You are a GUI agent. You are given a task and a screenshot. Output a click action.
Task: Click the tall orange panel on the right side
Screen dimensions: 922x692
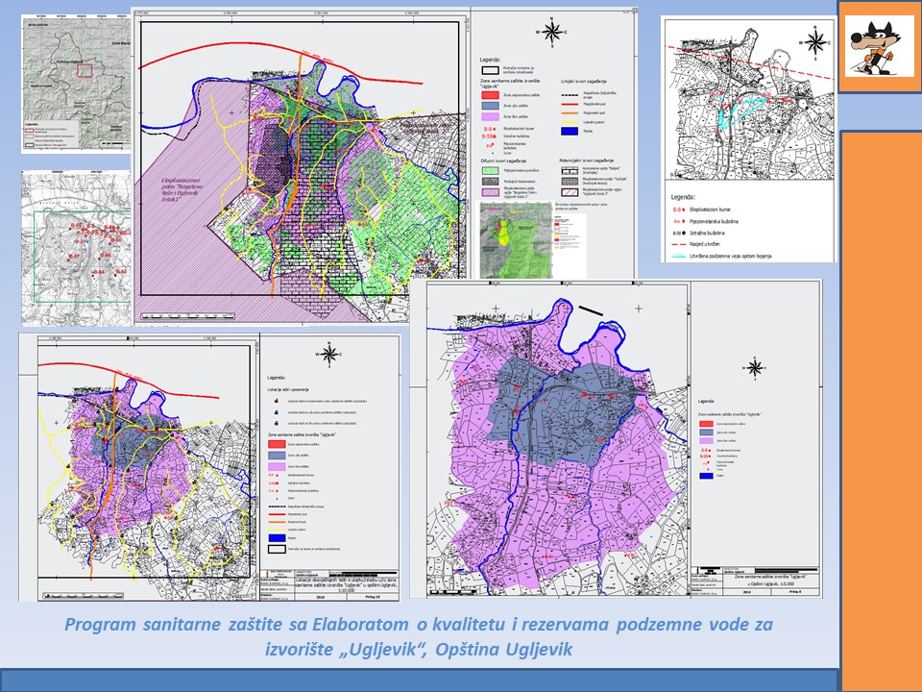tap(879, 404)
